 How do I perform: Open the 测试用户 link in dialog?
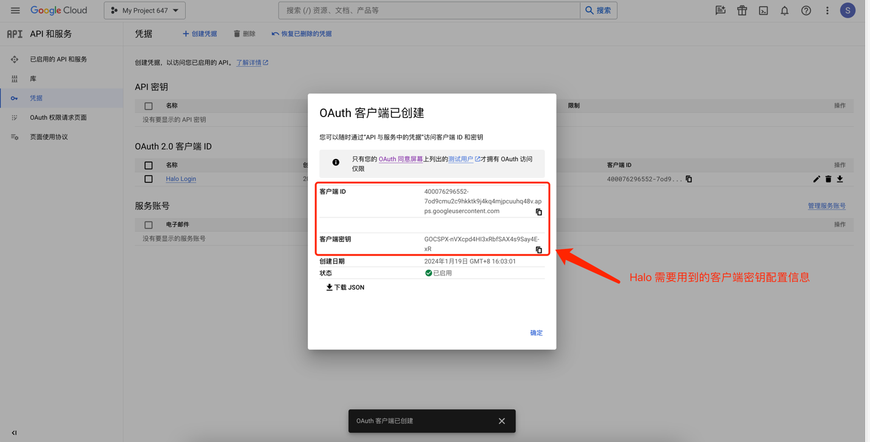tap(464, 159)
